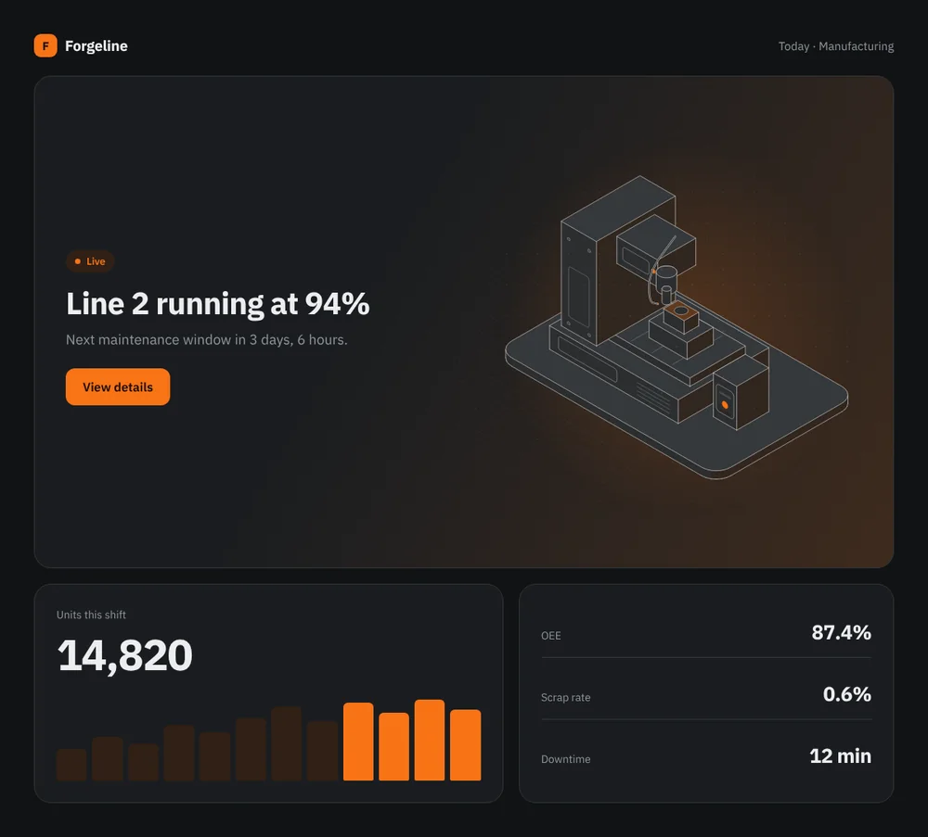Image resolution: width=928 pixels, height=837 pixels.
Task: Click the Live status badge
Action: [x=90, y=261]
